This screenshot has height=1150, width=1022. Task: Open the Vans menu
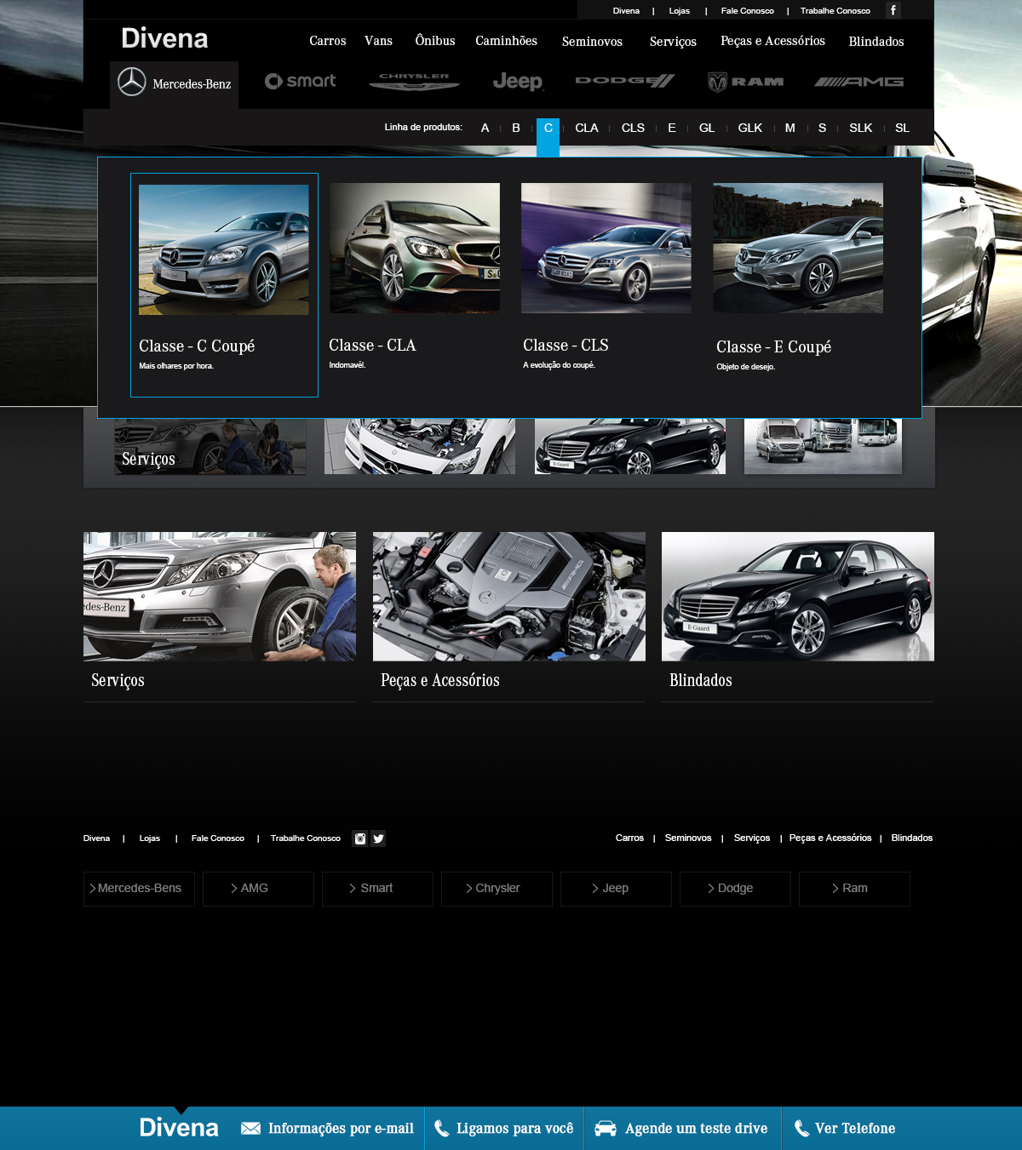[378, 41]
